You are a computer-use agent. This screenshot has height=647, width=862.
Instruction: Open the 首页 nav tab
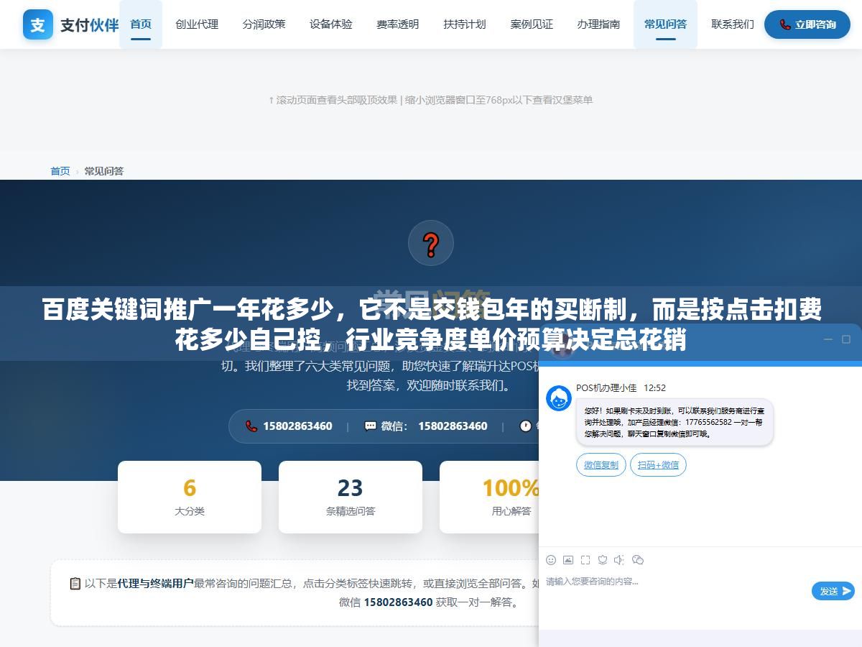141,24
